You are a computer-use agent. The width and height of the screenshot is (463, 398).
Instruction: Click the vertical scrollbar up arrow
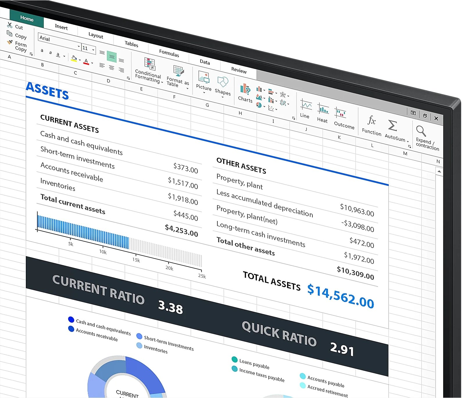point(439,172)
